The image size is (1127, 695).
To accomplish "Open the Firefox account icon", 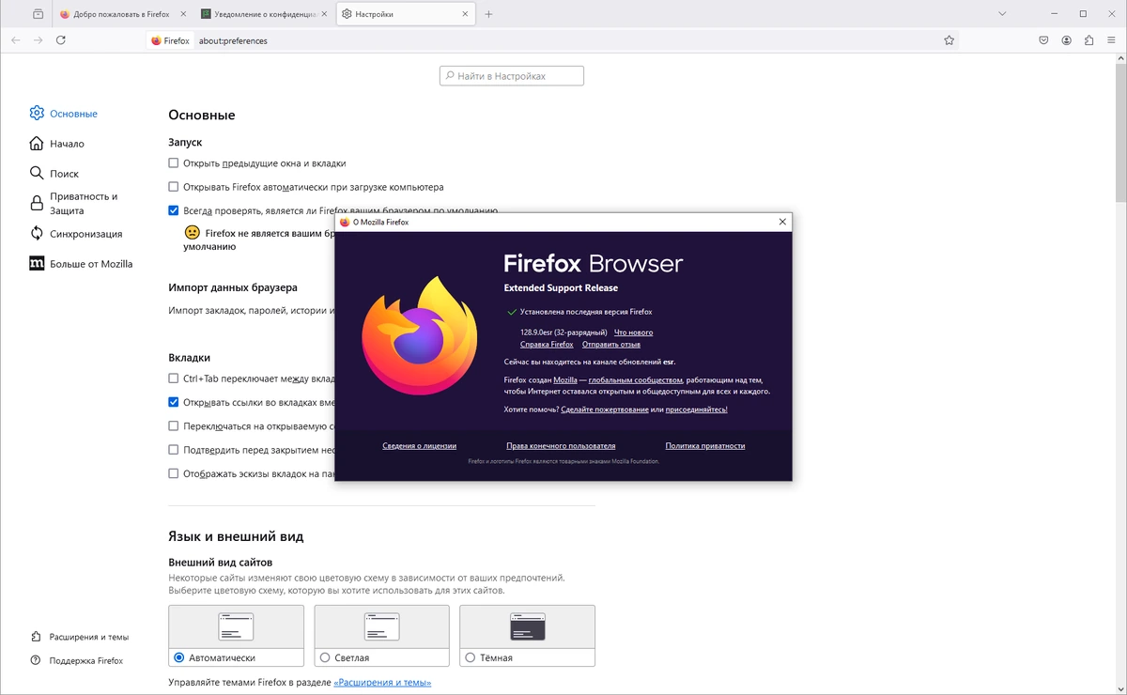I will (x=1067, y=40).
